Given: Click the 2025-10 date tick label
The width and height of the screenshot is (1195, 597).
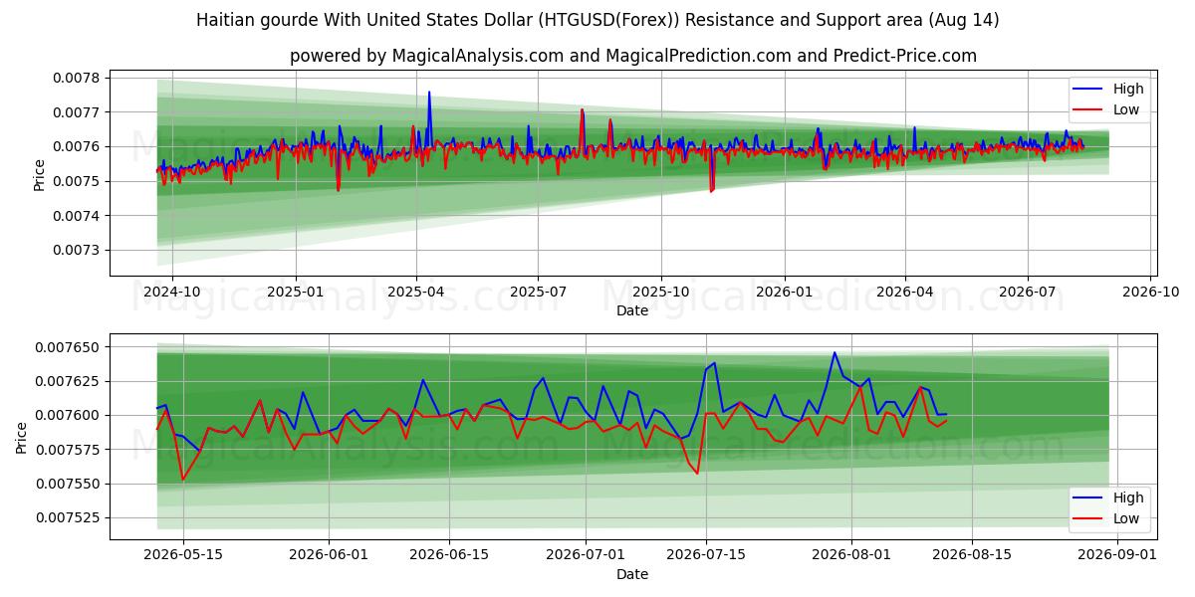Looking at the screenshot, I should 661,293.
